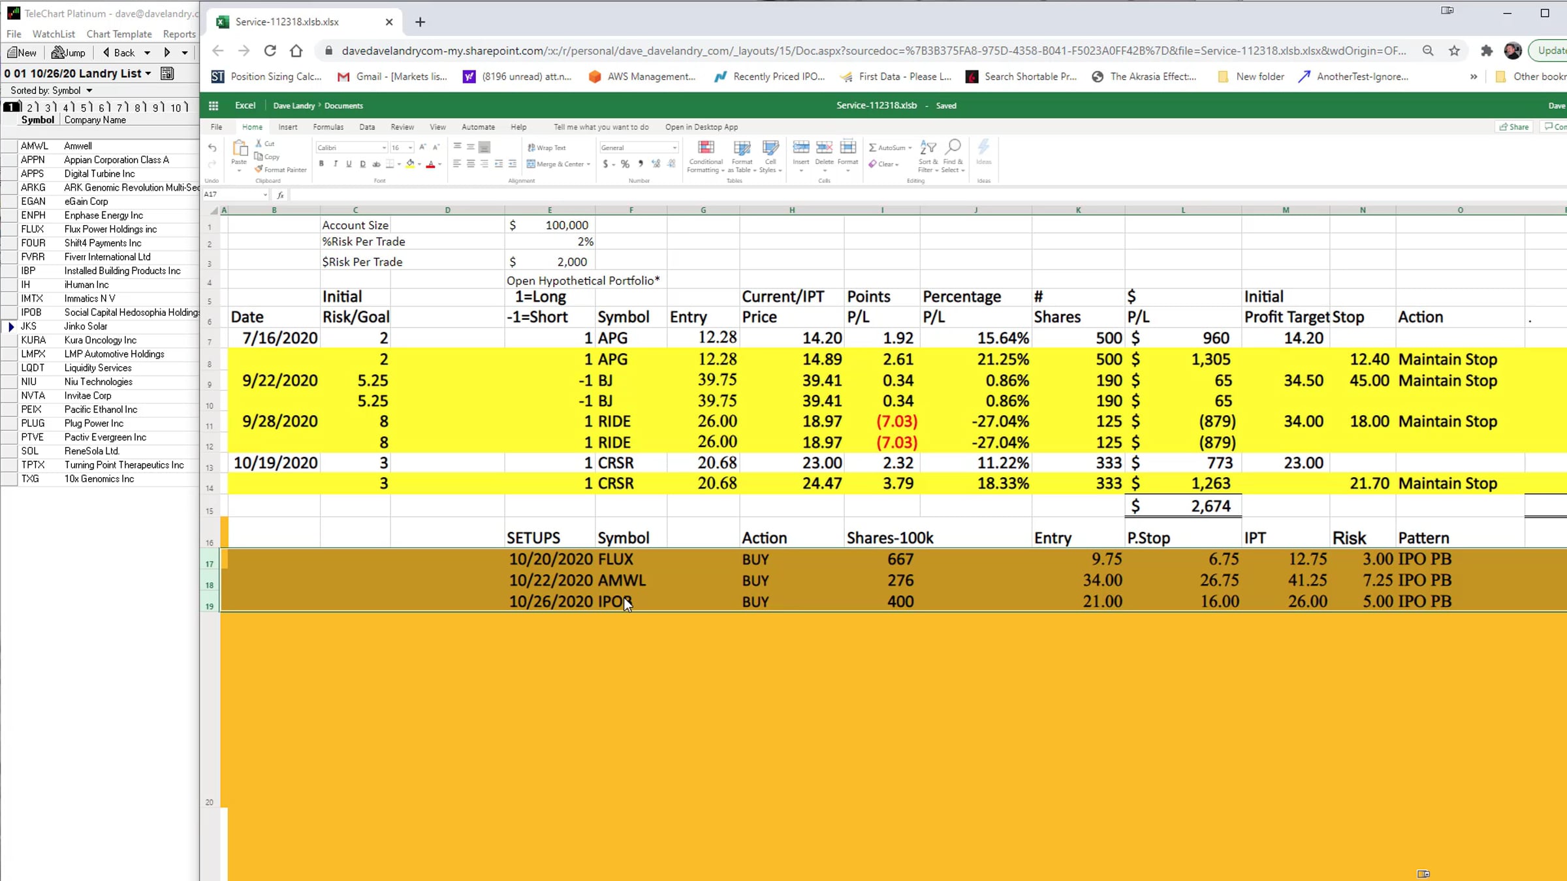Reload the browser page

pyautogui.click(x=270, y=51)
